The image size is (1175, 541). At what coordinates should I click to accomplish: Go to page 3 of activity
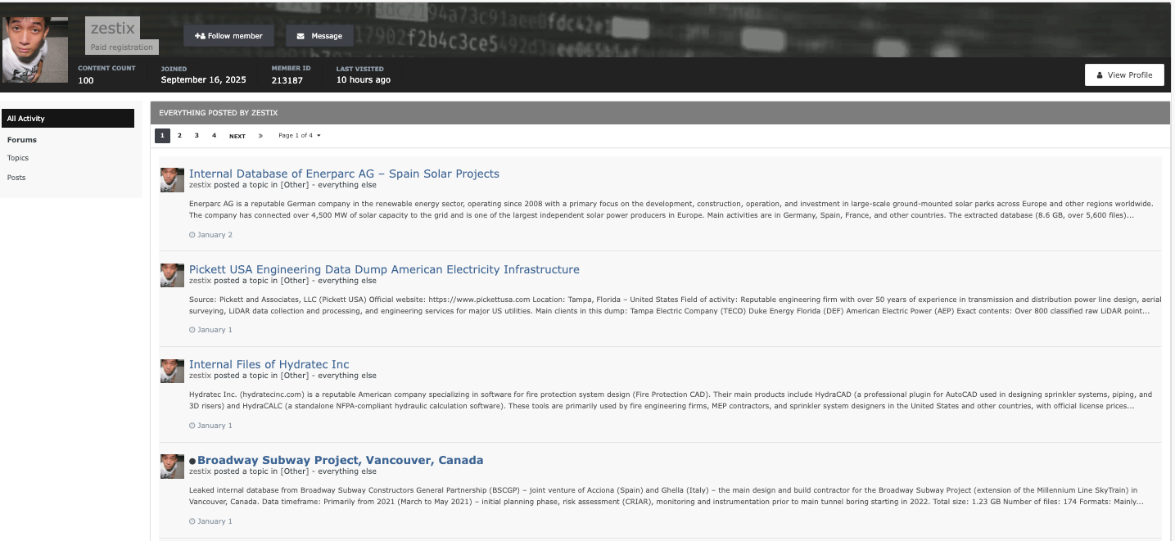point(197,136)
